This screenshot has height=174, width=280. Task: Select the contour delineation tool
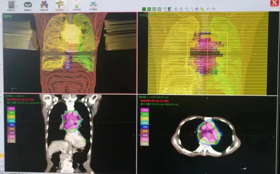coord(44,6)
